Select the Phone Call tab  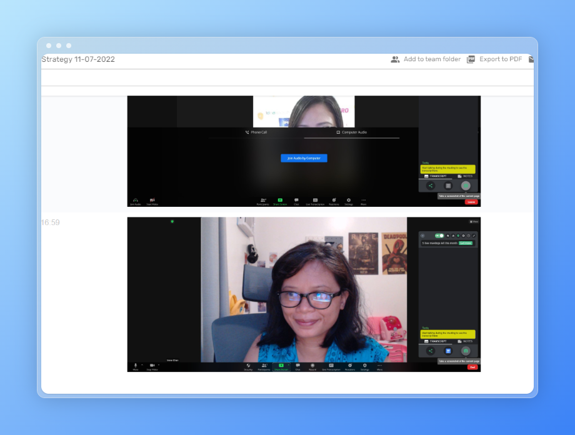click(256, 132)
